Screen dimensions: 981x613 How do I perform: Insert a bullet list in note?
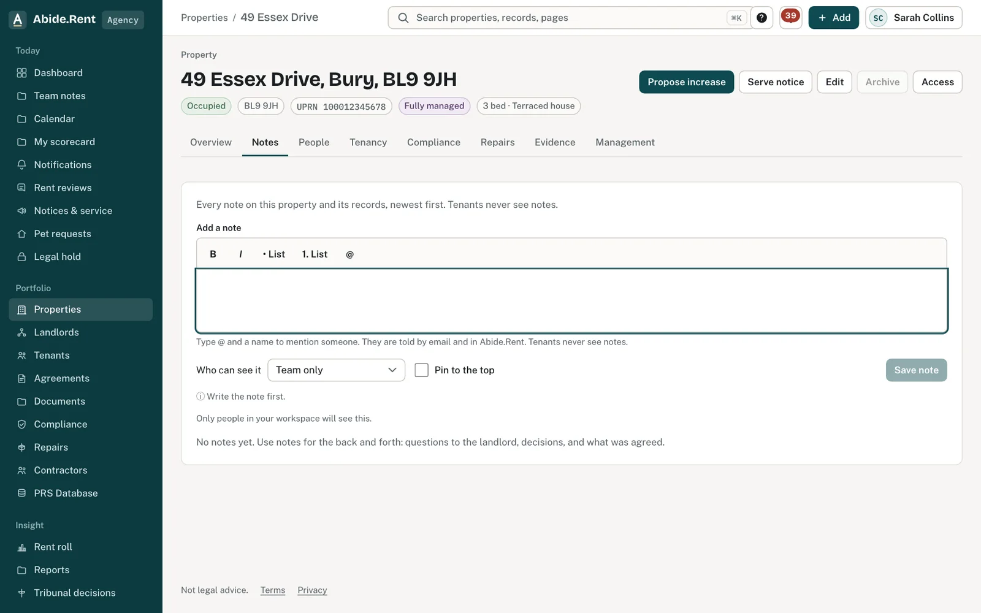click(x=273, y=254)
